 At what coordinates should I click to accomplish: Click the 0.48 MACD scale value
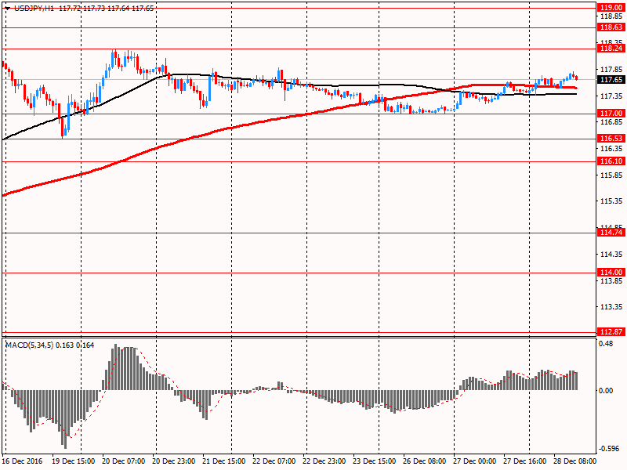[x=606, y=343]
